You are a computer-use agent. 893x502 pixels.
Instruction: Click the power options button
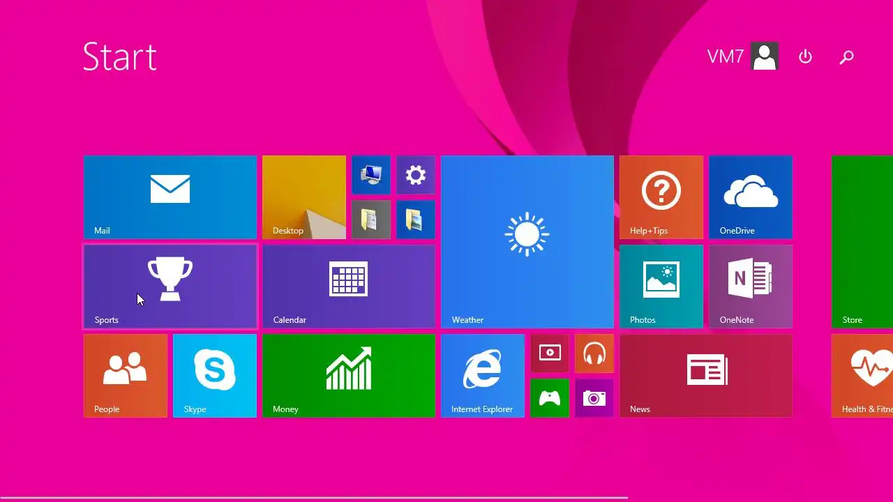point(806,56)
